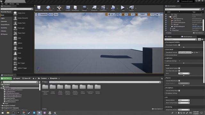Open the Content toolbar icon

pos(68,8)
